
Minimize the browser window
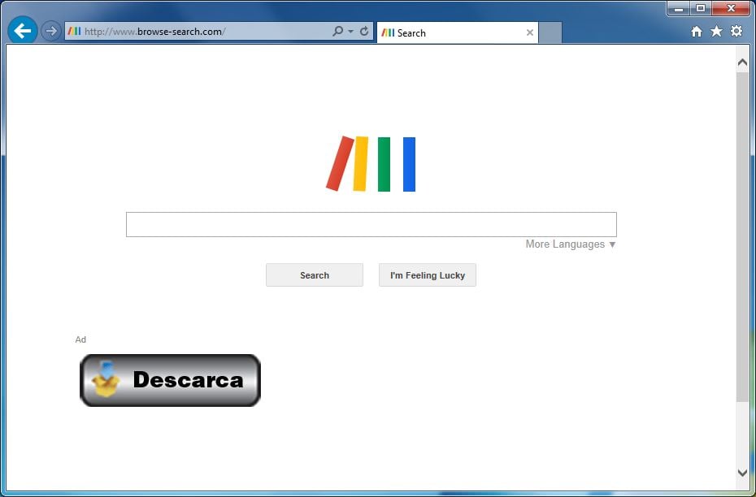click(x=679, y=8)
